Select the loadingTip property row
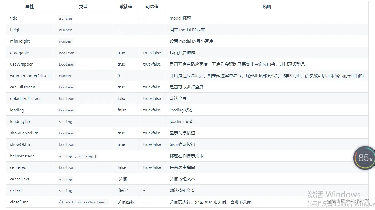Viewport: 375px width, 210px height. (x=20, y=121)
